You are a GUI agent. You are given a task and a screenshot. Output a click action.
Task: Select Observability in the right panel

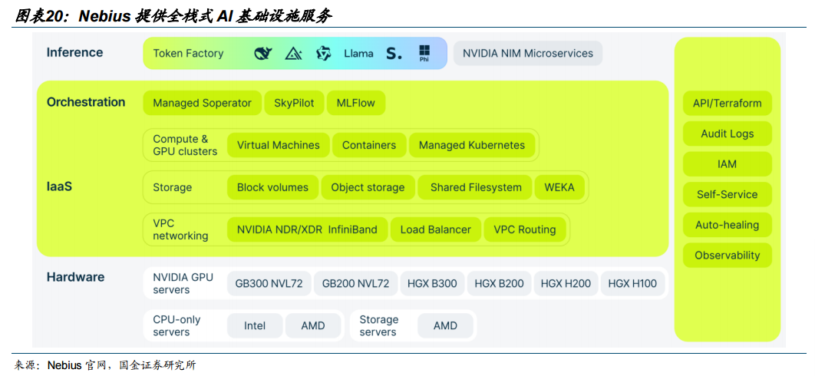(x=727, y=256)
